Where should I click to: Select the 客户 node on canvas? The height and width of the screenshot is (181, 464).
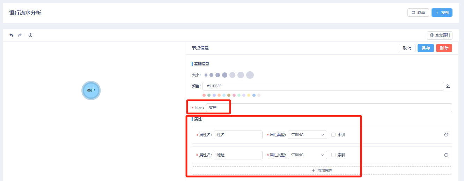(91, 90)
